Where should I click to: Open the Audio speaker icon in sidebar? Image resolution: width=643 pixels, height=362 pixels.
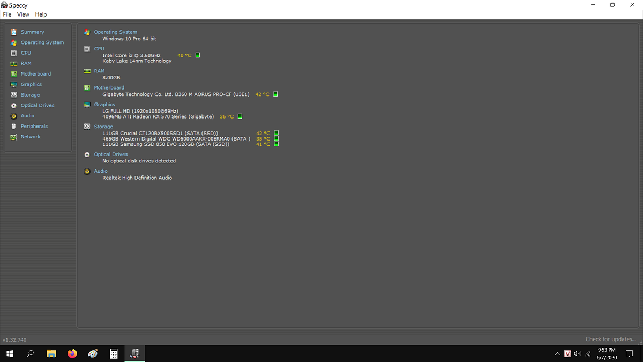(14, 116)
